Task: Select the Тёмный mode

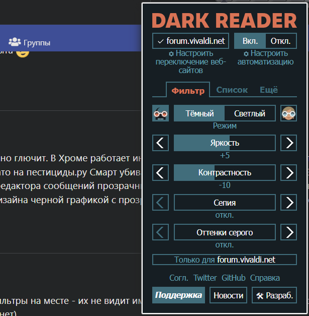Action: (199, 113)
